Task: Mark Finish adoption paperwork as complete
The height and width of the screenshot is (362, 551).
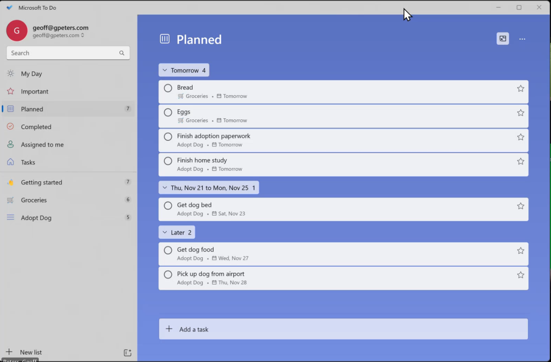Action: pos(168,137)
